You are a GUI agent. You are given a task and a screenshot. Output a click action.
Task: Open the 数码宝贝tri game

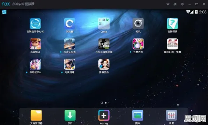[x=35, y=64]
